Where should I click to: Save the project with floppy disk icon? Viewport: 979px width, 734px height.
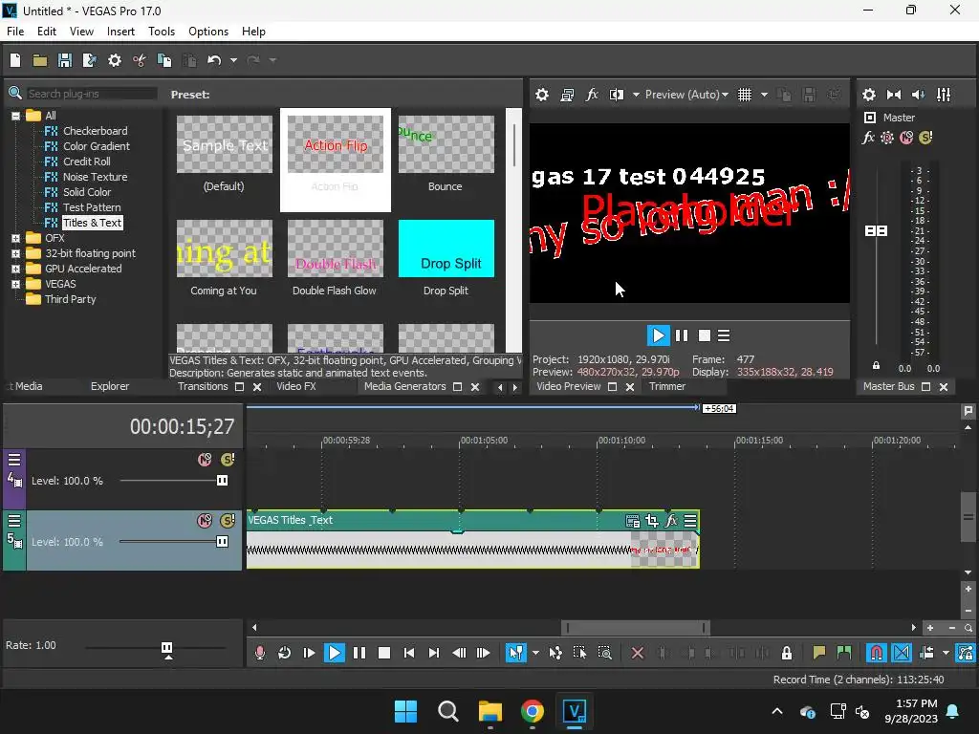64,60
